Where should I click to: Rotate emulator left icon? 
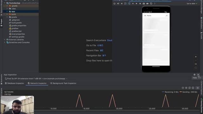[x=125, y=3]
